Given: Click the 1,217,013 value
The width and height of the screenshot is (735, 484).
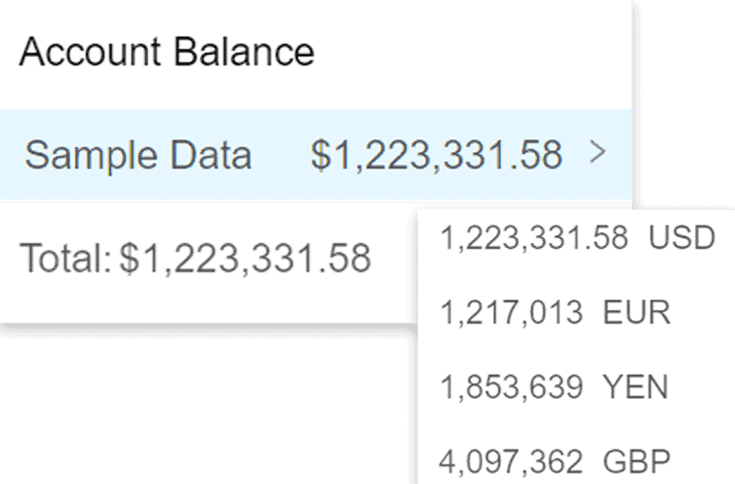Looking at the screenshot, I should coord(511,312).
